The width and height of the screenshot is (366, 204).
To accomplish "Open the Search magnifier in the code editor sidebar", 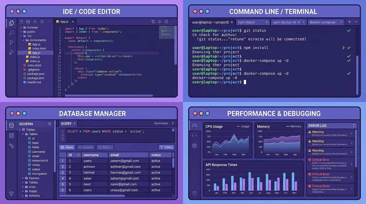I will [x=11, y=33].
